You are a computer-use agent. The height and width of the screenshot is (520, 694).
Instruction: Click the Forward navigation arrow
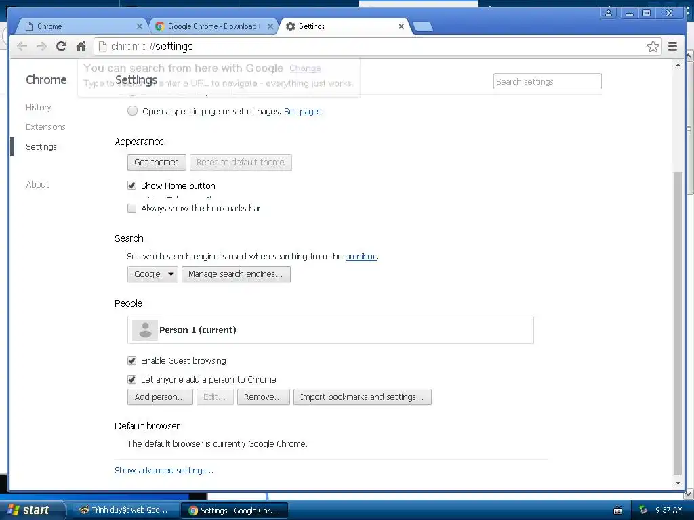[x=41, y=47]
